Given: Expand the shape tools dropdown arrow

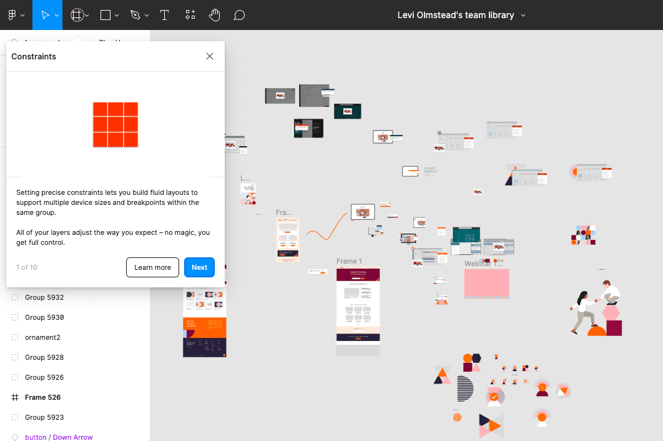Looking at the screenshot, I should [117, 15].
